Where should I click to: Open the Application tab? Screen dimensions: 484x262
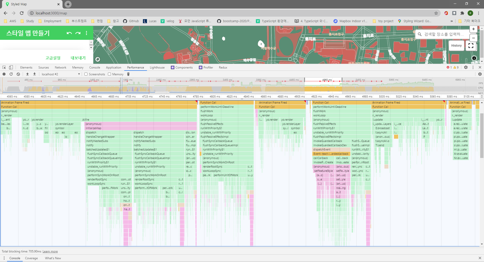[x=113, y=68]
